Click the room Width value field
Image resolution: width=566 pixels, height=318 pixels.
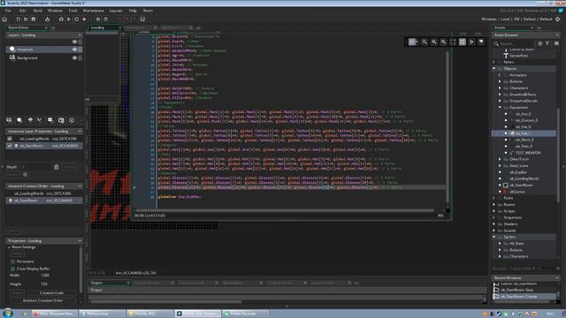tap(45, 275)
